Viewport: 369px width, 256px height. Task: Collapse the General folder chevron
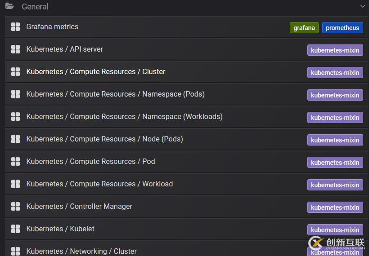[362, 6]
